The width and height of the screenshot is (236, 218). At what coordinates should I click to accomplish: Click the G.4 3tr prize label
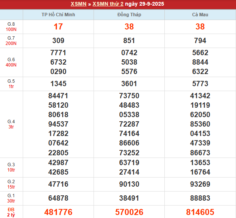coord(11,124)
